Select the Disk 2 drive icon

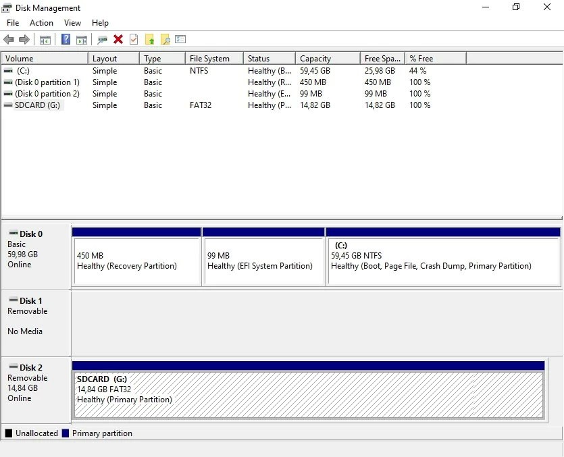[14, 367]
